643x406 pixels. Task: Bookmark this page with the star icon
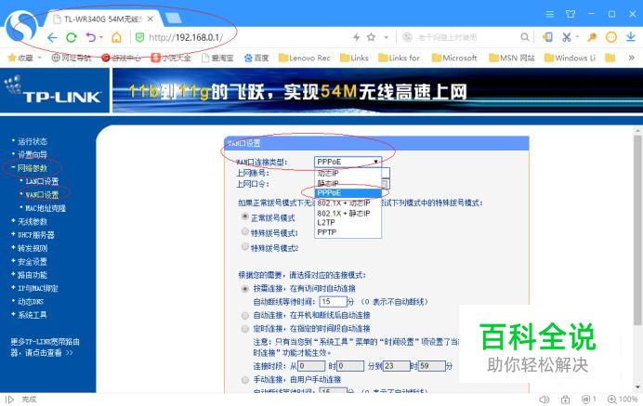point(371,37)
